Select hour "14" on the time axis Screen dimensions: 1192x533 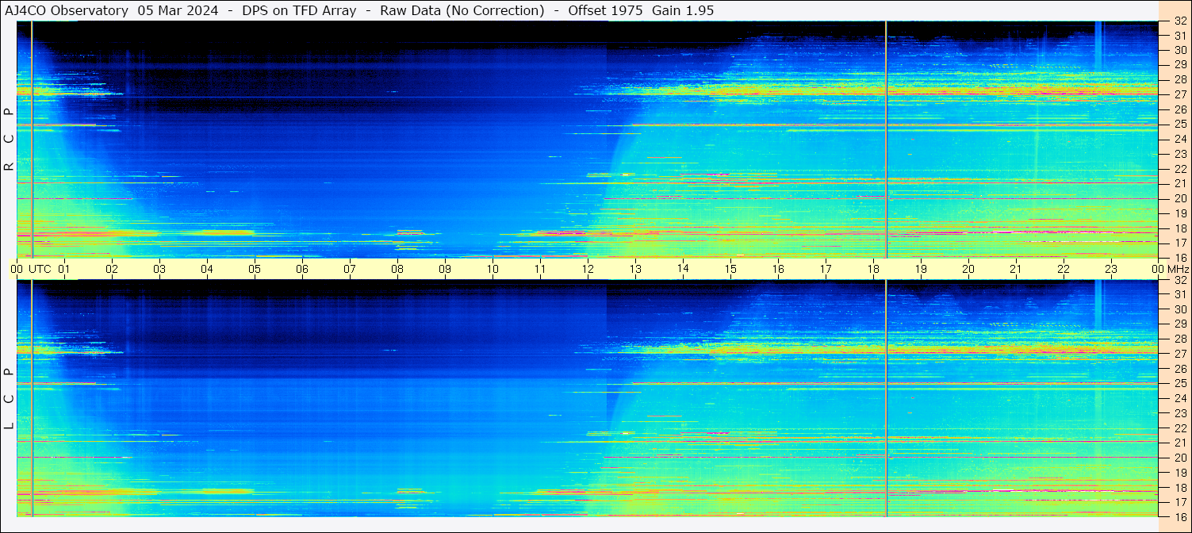[x=683, y=268]
